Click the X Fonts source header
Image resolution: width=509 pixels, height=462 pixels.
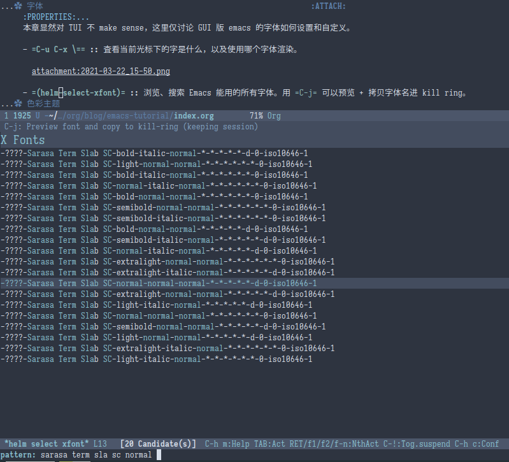(x=23, y=140)
